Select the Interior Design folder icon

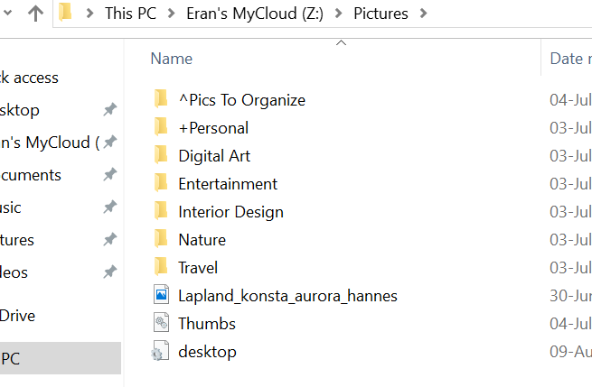click(x=161, y=211)
